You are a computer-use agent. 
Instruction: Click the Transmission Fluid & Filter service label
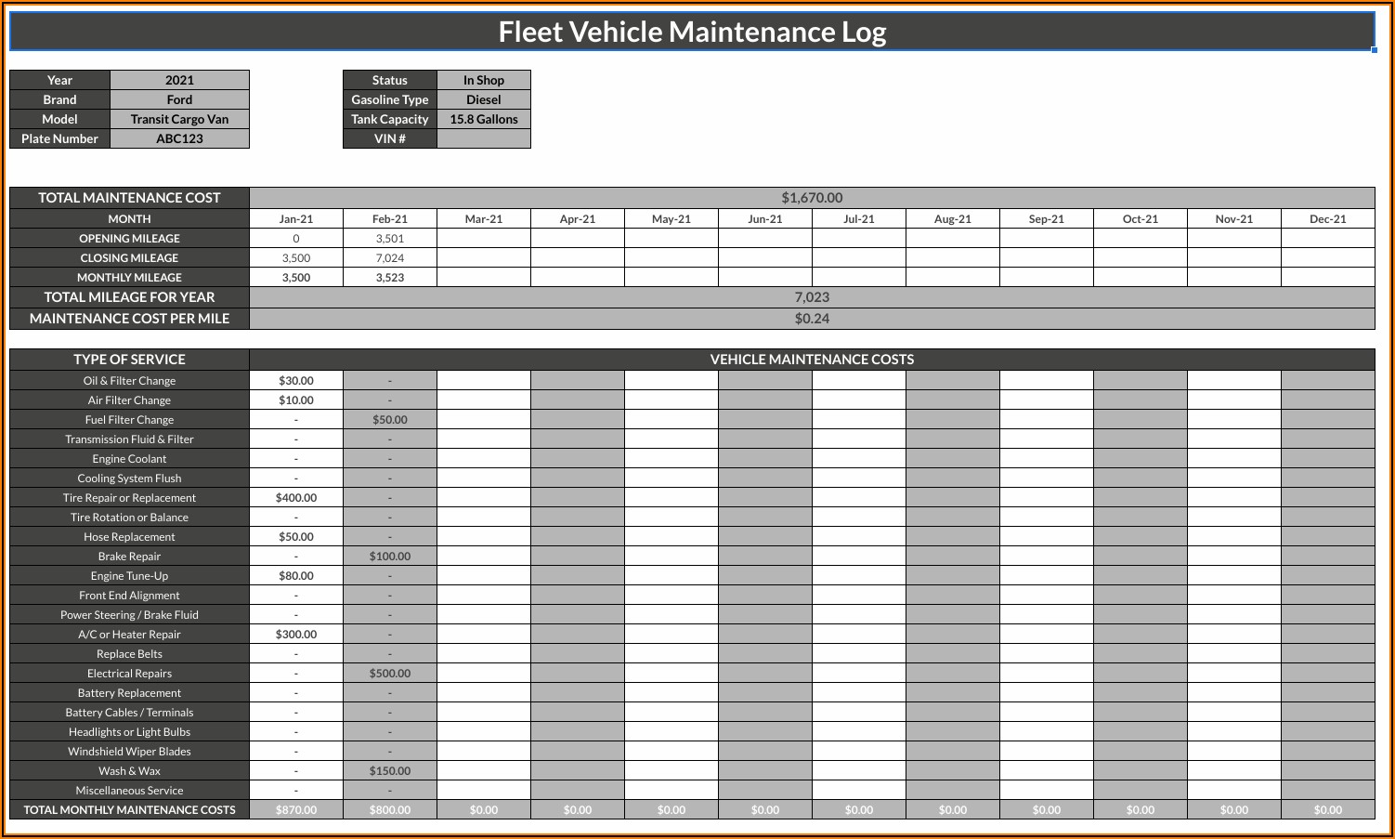pos(130,439)
